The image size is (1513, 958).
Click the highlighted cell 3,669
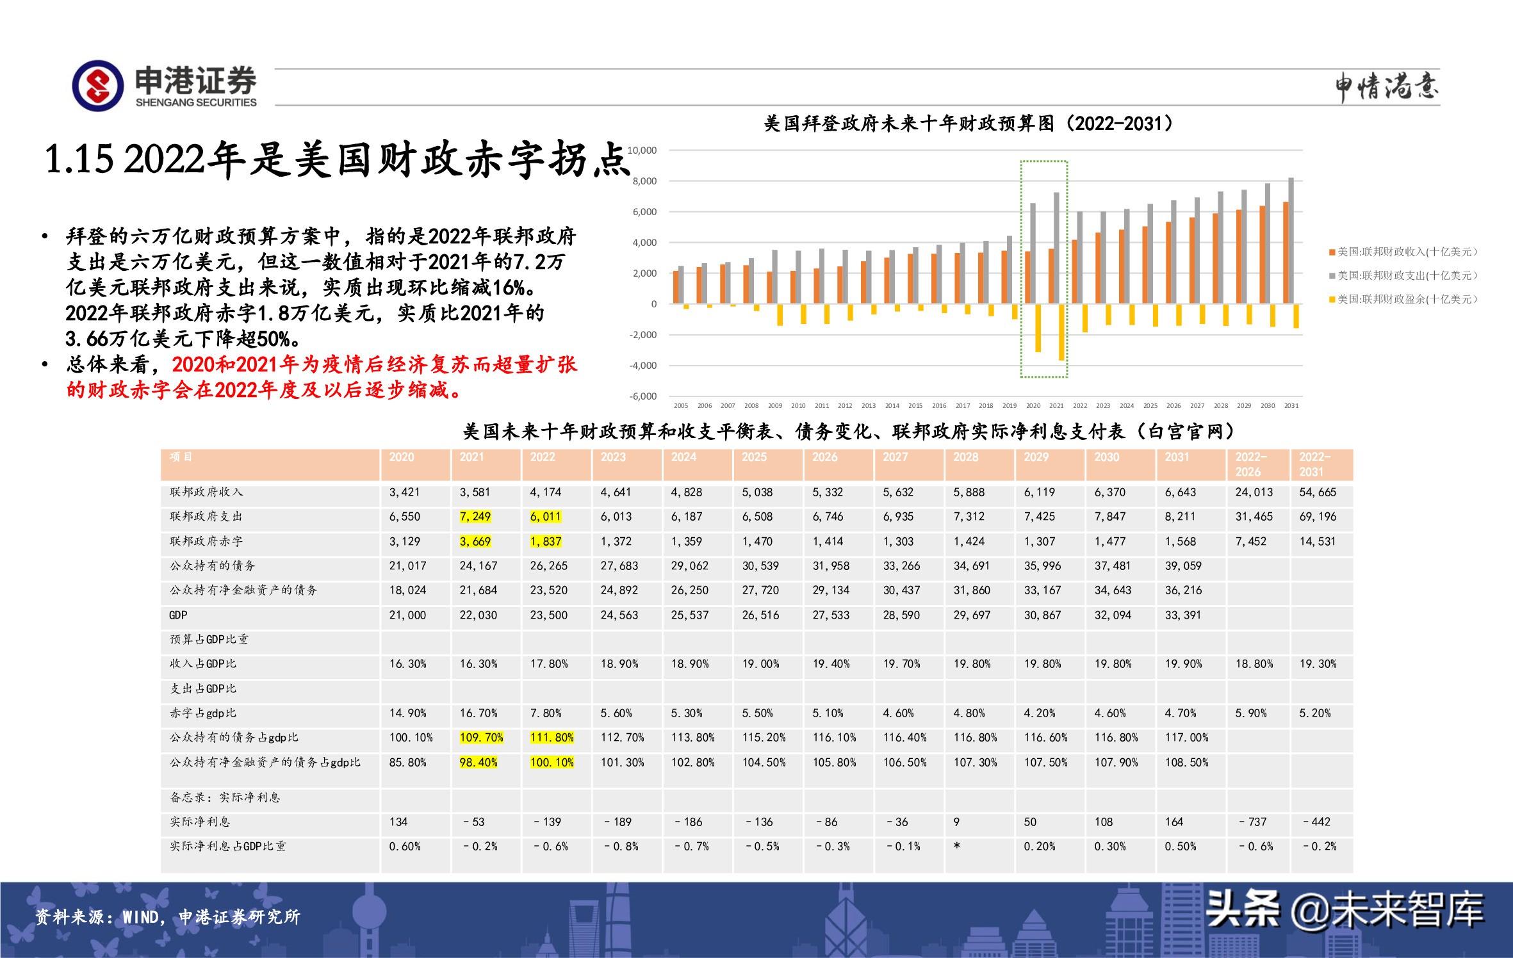click(475, 542)
